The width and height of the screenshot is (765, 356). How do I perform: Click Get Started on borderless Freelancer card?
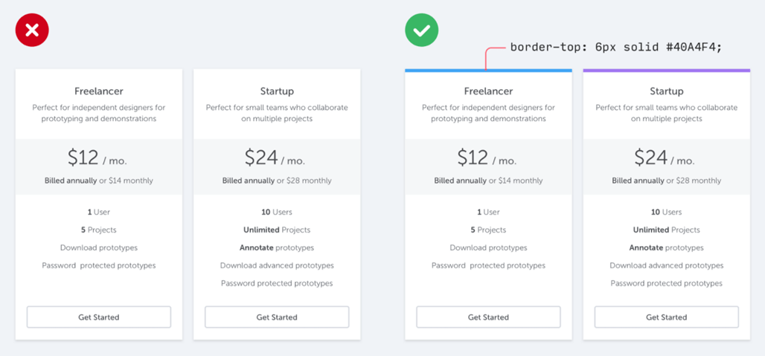pos(99,317)
